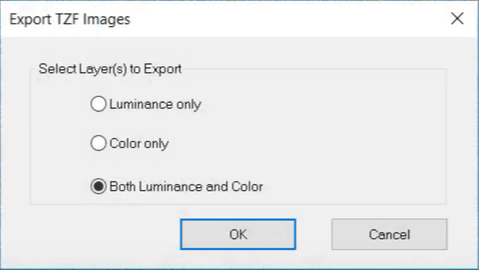Cancel the TZF image export
479x270 pixels.
(x=389, y=234)
